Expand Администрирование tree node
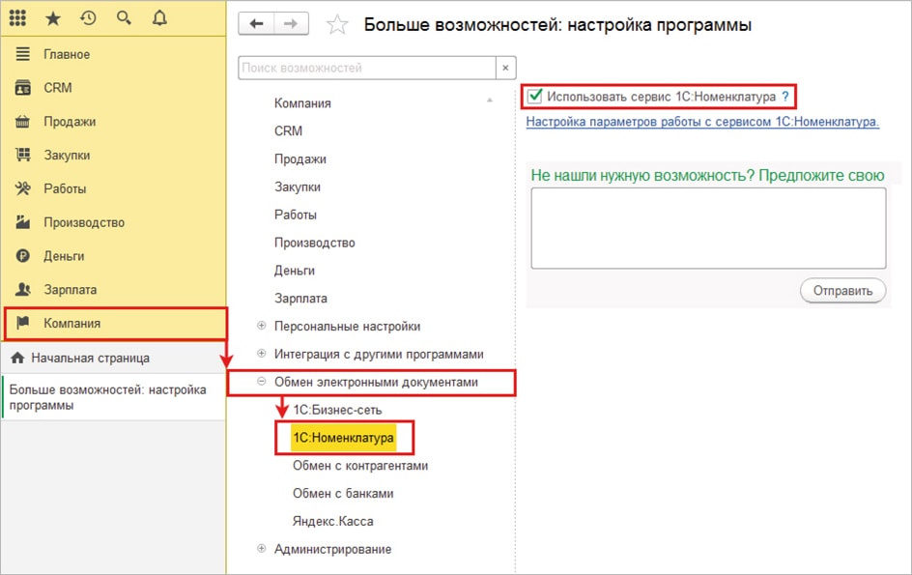Screen dimensions: 912x575 262,549
